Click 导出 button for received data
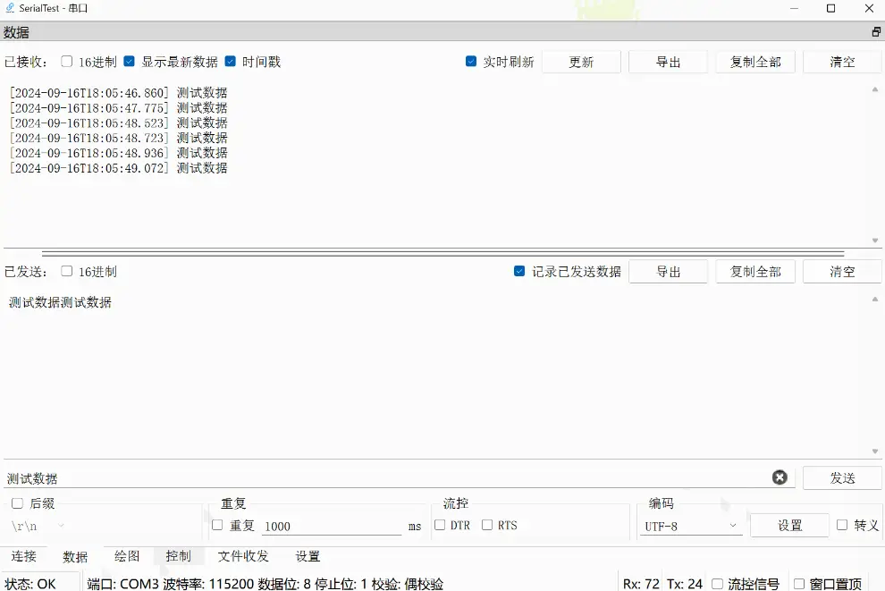The image size is (885, 591). 669,62
